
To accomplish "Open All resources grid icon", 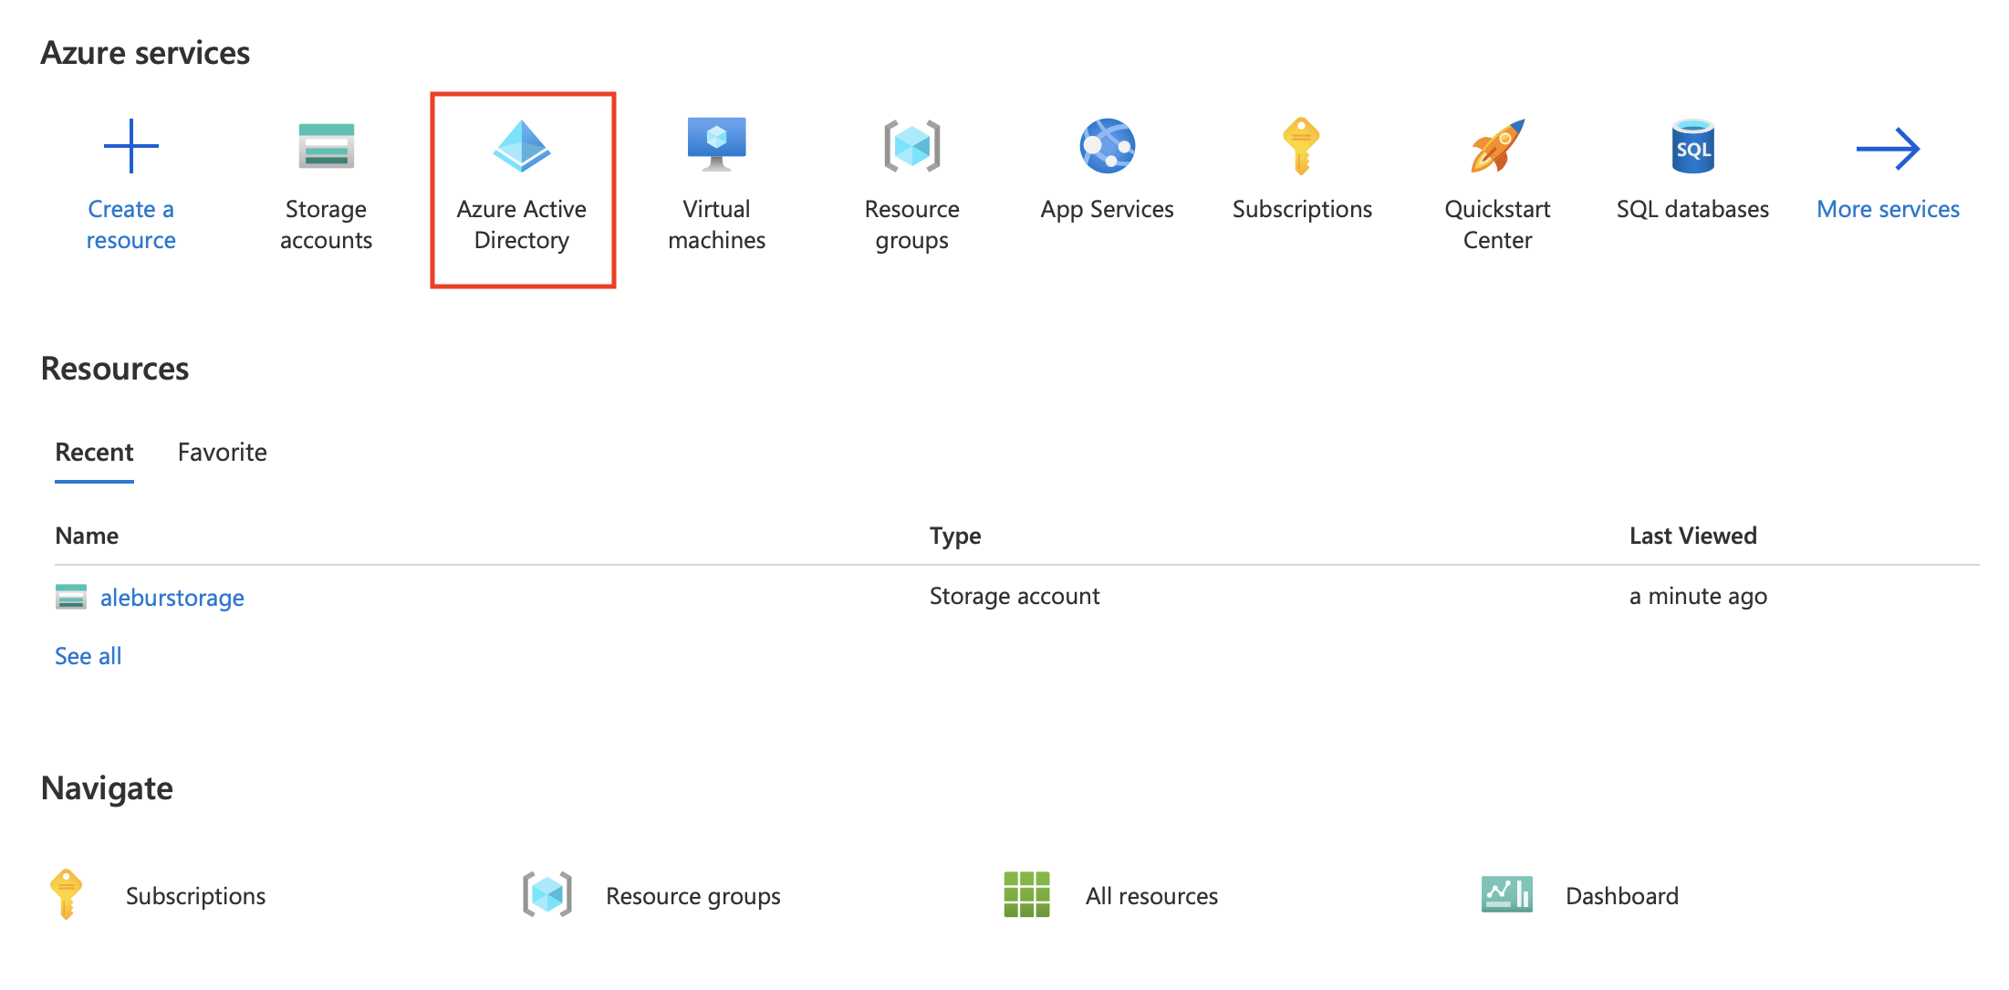I will click(x=1026, y=894).
